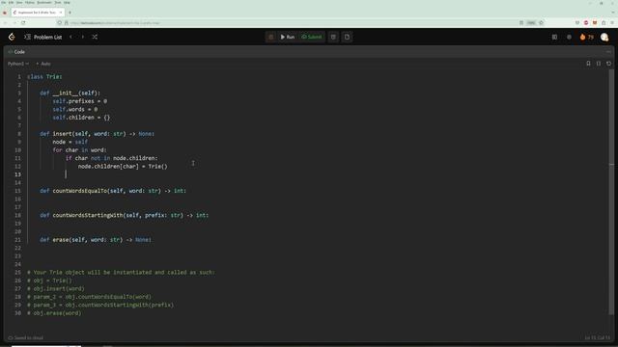Open a new browser tab plus button

[70, 13]
